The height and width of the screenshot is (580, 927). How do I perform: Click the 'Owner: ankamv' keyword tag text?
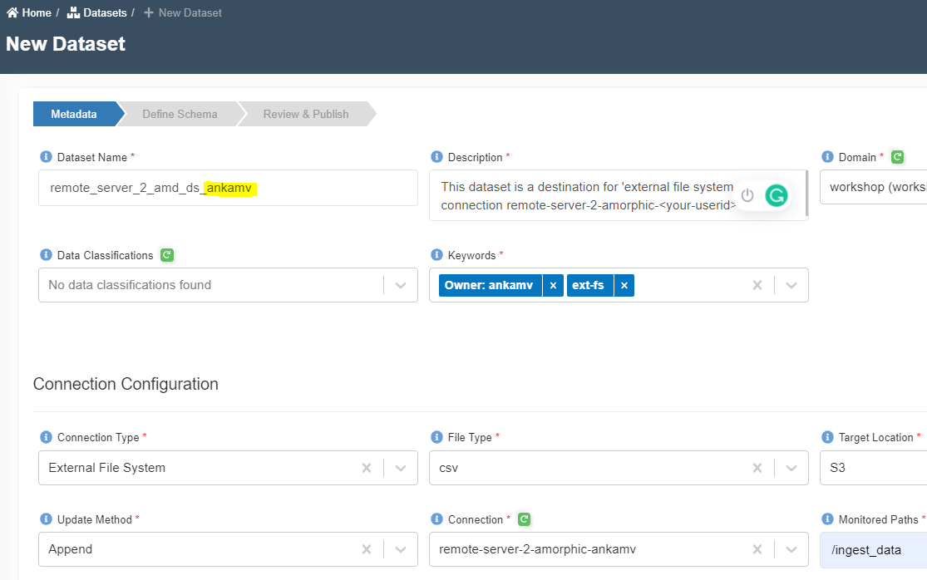click(x=488, y=285)
